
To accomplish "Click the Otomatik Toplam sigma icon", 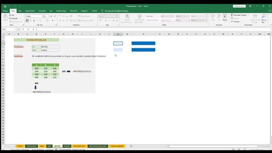I will [232, 15].
